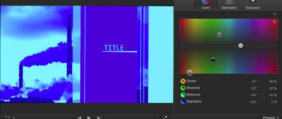Open transform tool dropdown arrow

14,118
